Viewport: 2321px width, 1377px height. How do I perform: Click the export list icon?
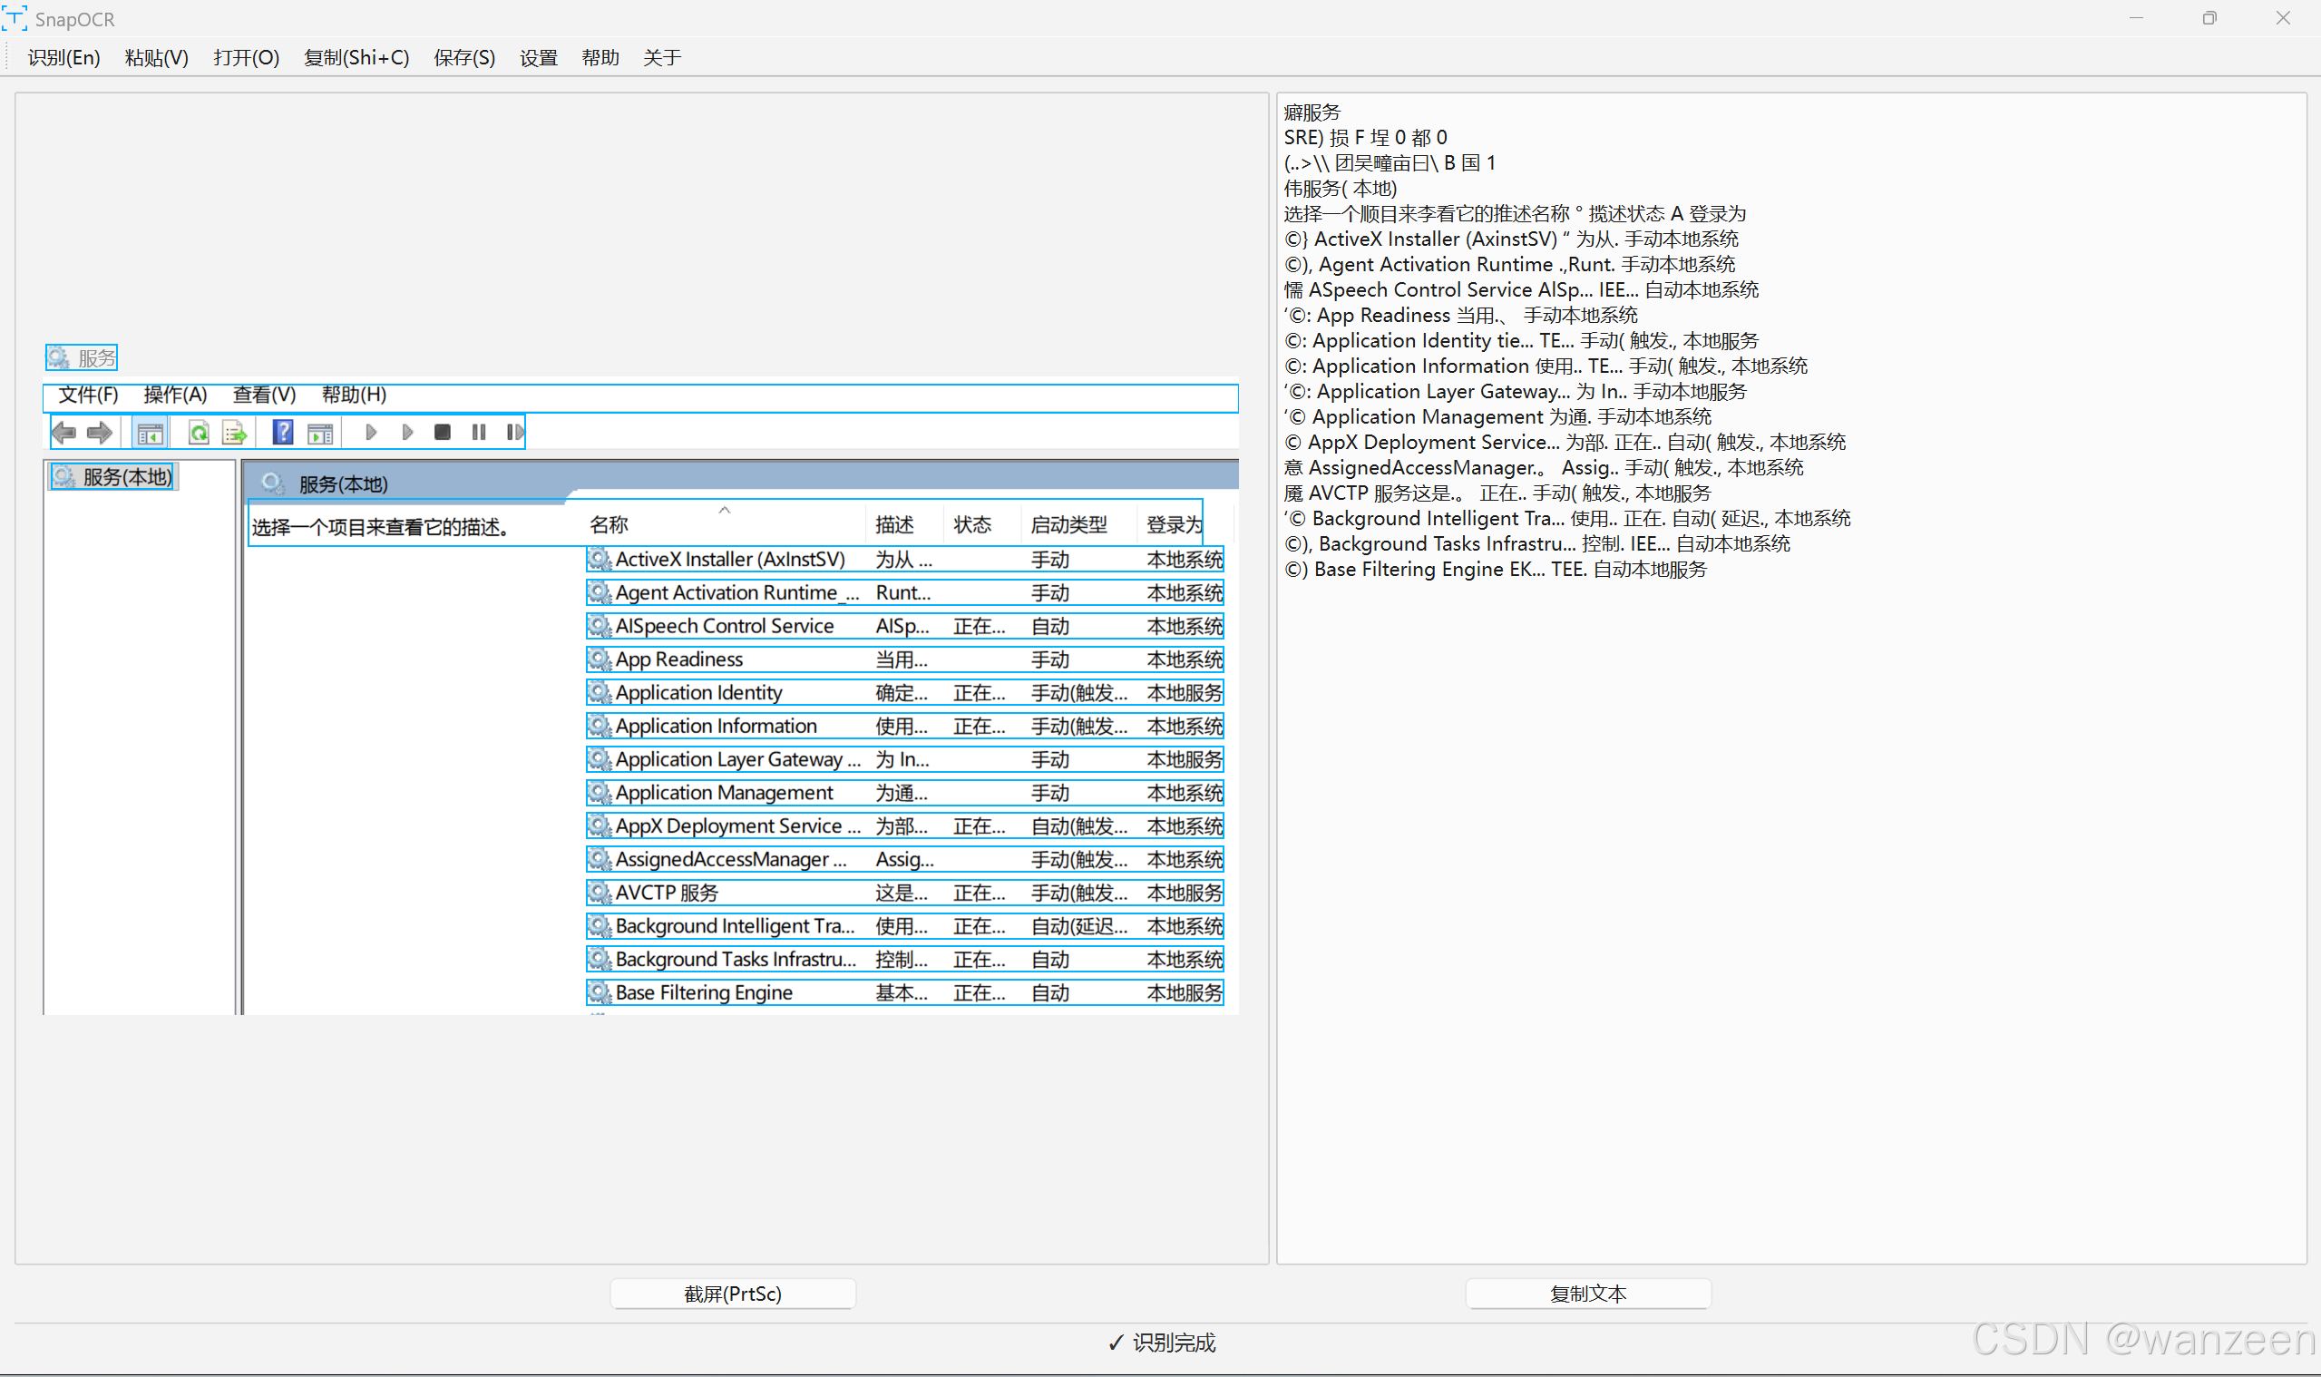(235, 433)
